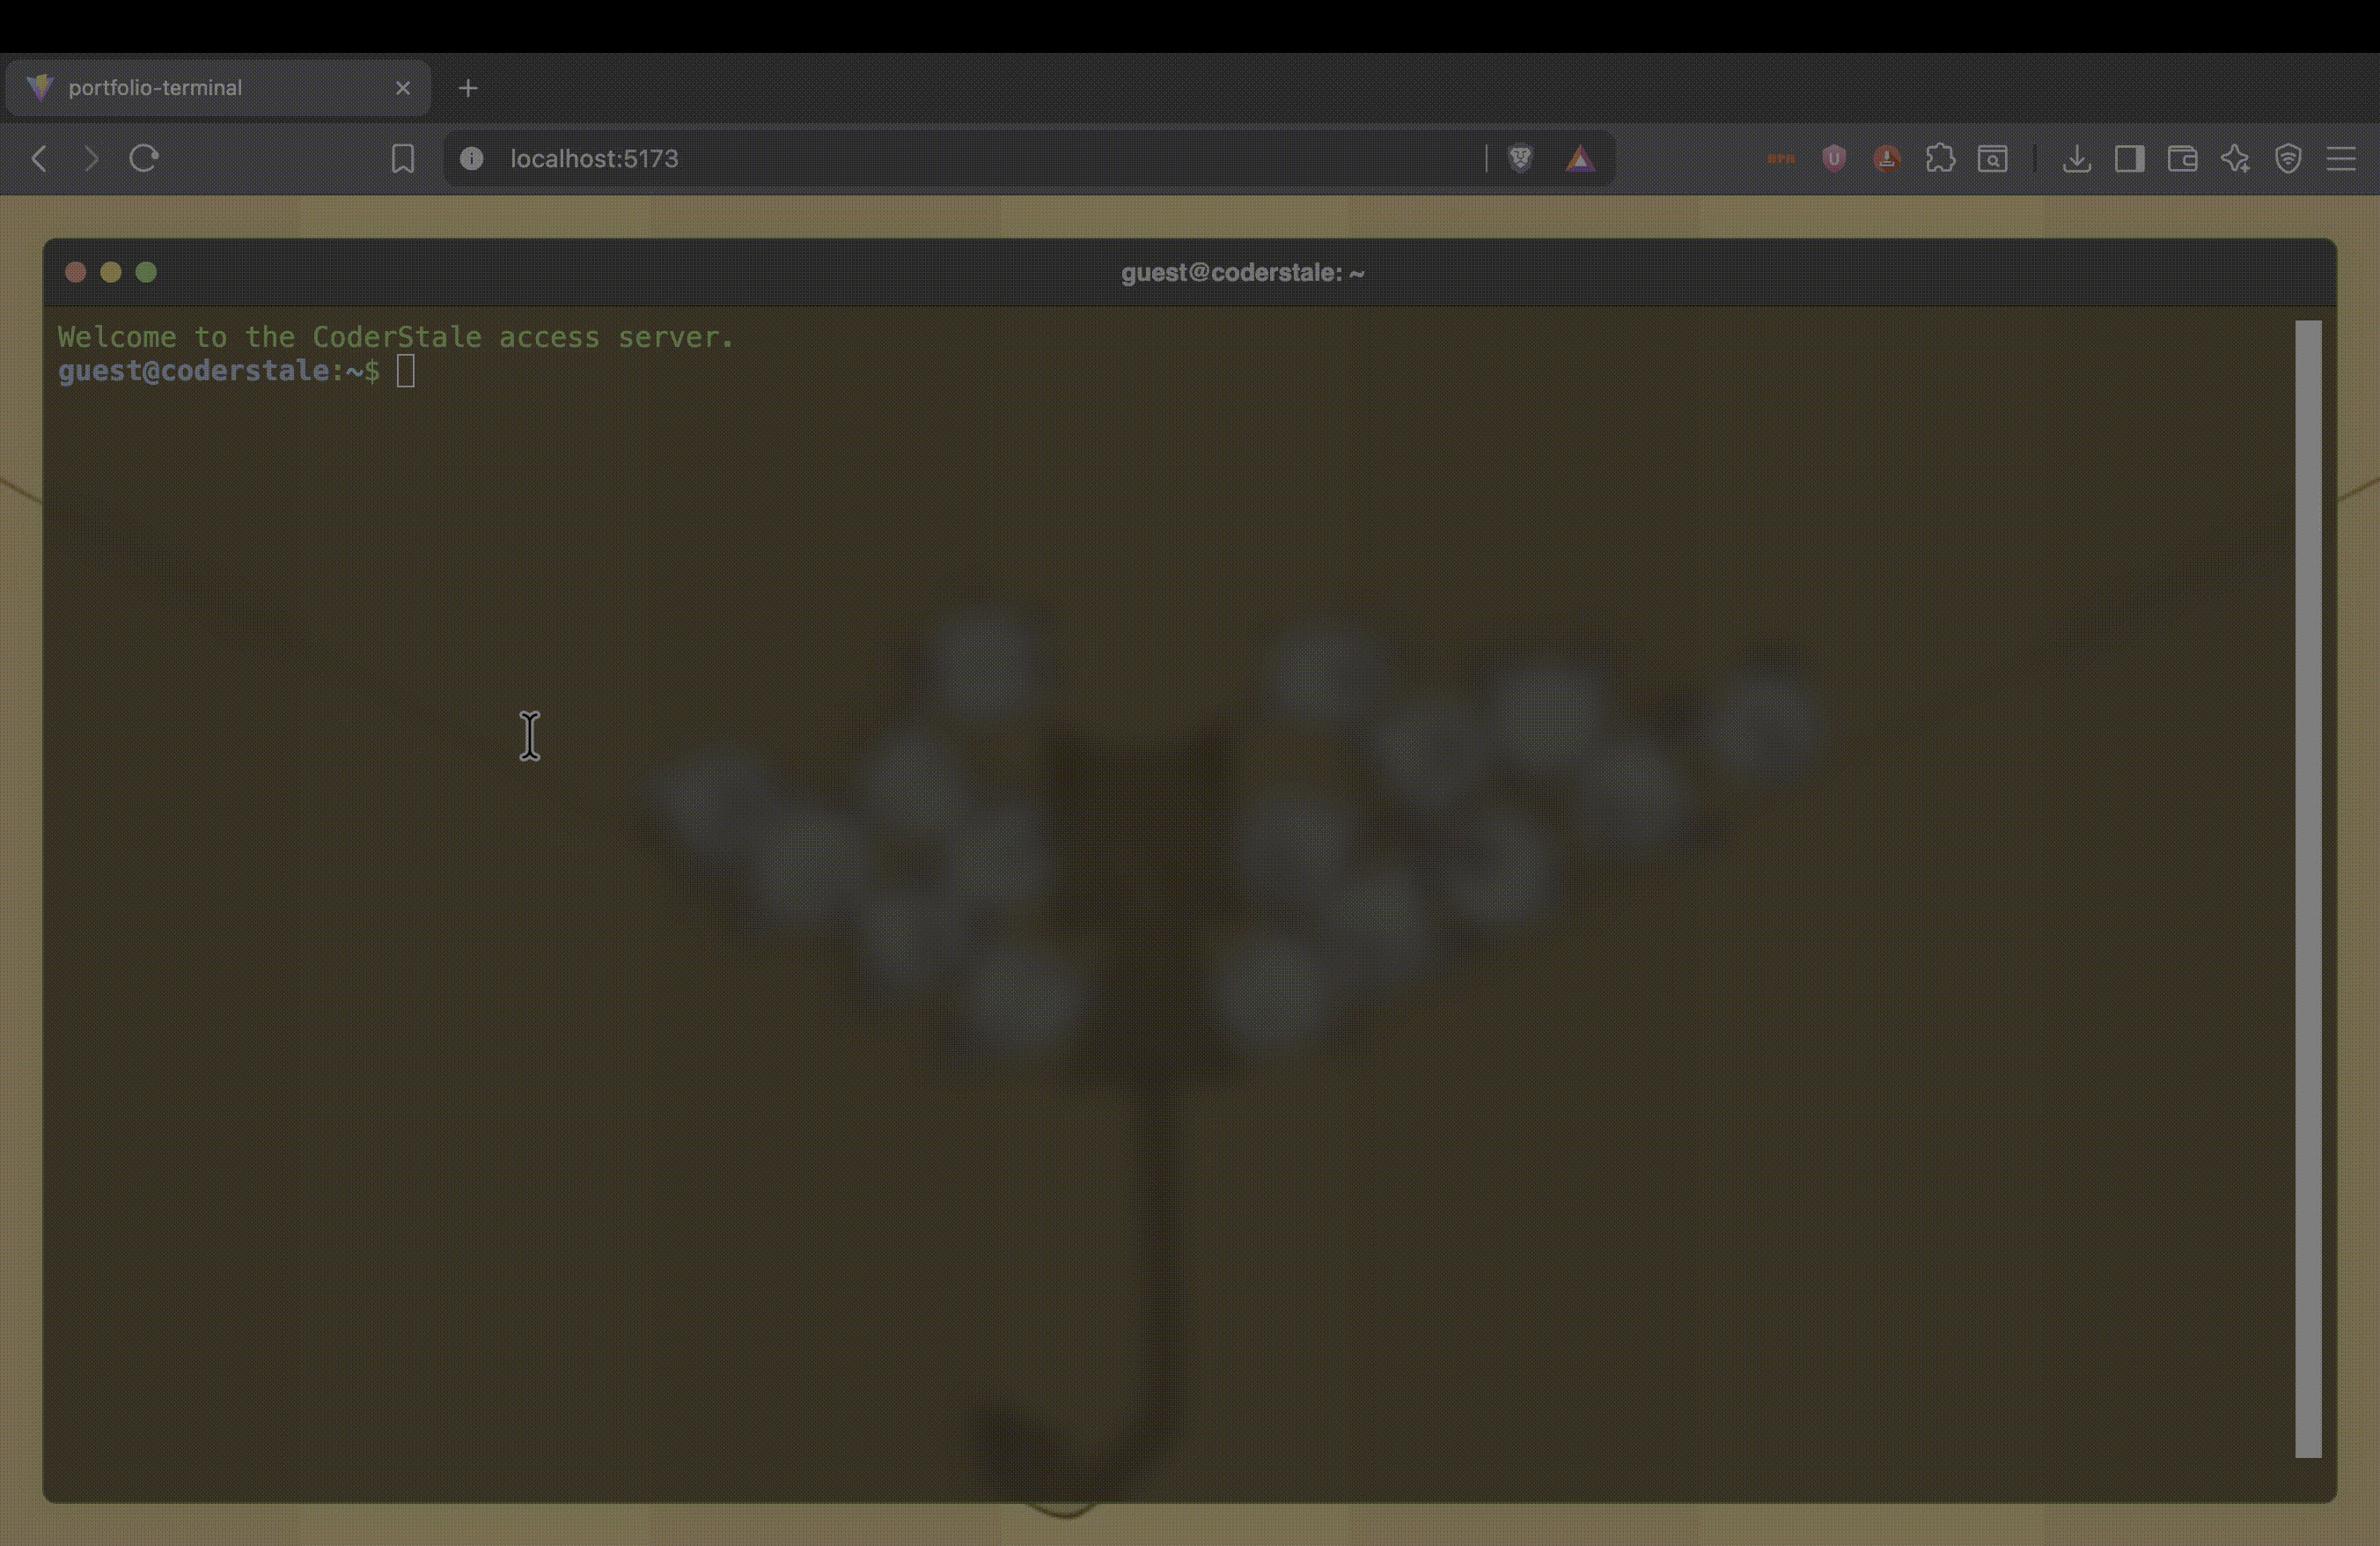2380x1546 pixels.
Task: Open the hamburger main menu
Action: pyautogui.click(x=2341, y=158)
